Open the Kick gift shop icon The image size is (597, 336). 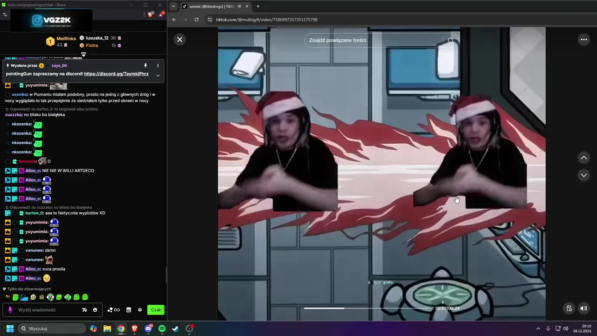(x=129, y=310)
